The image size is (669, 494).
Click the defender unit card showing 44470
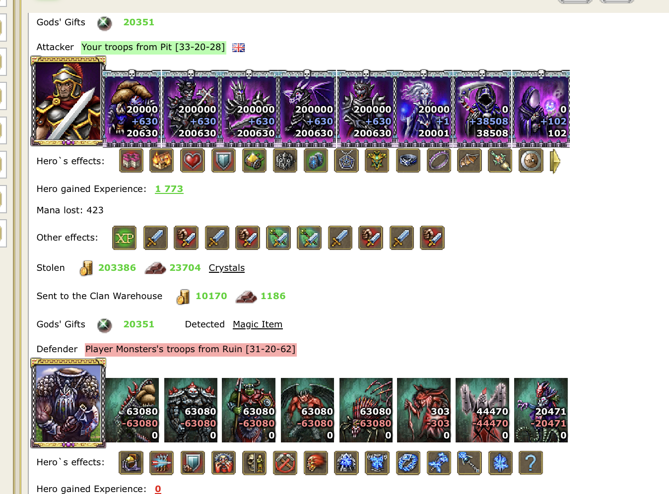click(482, 410)
